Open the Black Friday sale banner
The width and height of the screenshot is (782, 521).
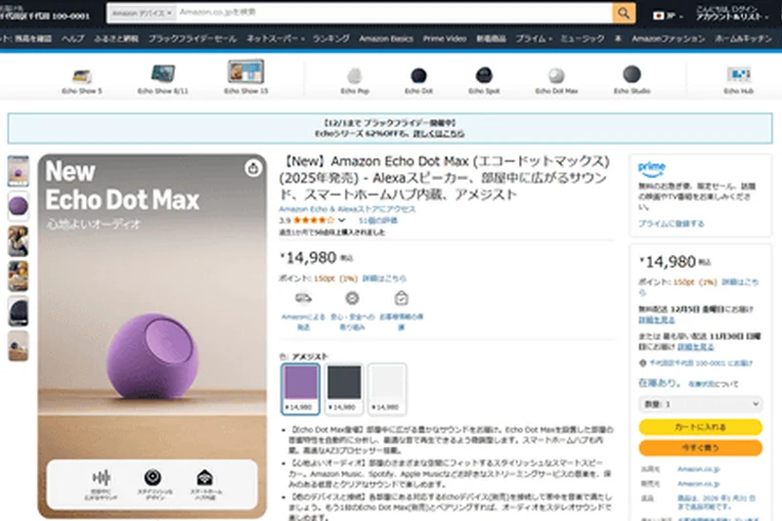point(389,128)
